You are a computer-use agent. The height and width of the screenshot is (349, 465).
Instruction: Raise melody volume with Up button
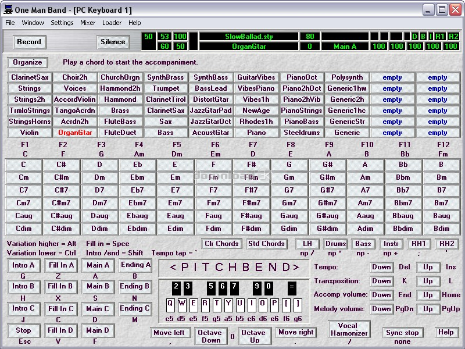pos(428,309)
